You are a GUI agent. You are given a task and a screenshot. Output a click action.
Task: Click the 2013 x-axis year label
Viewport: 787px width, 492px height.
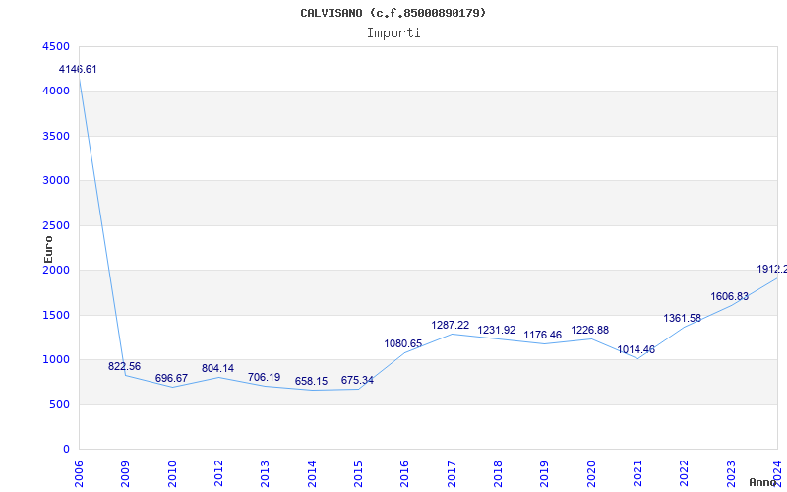(265, 473)
